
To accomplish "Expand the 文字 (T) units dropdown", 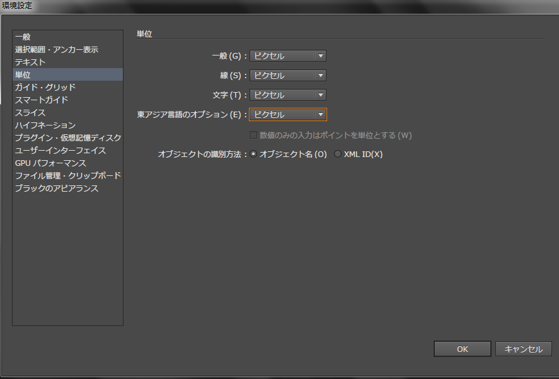I will coord(288,95).
